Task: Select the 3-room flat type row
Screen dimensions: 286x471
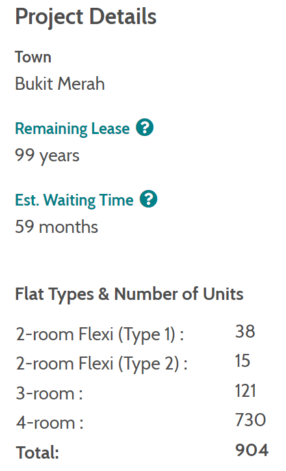Action: pyautogui.click(x=141, y=393)
